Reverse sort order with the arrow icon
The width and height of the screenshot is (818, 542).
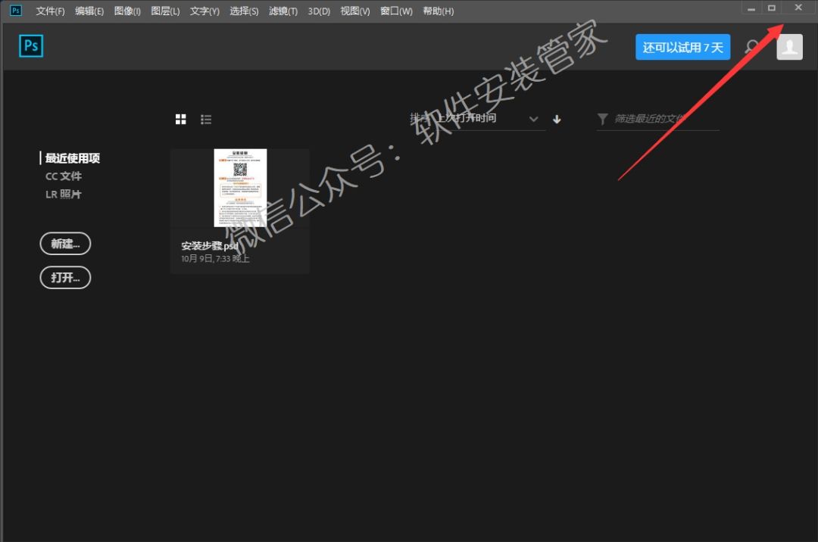(557, 119)
